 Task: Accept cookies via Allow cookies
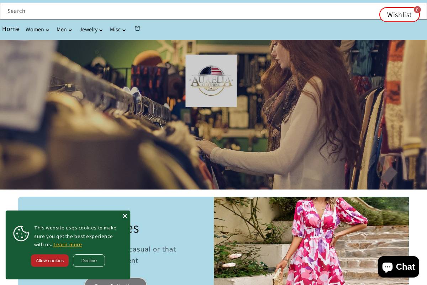coord(49,260)
